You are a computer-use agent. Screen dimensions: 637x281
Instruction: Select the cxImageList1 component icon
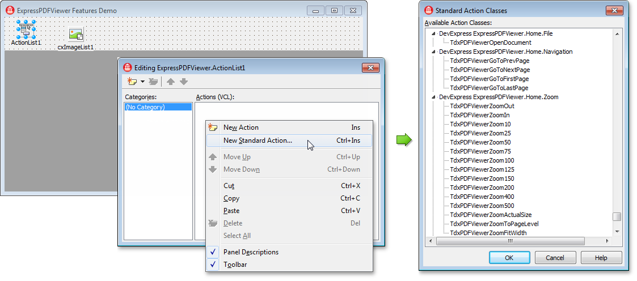pyautogui.click(x=75, y=35)
